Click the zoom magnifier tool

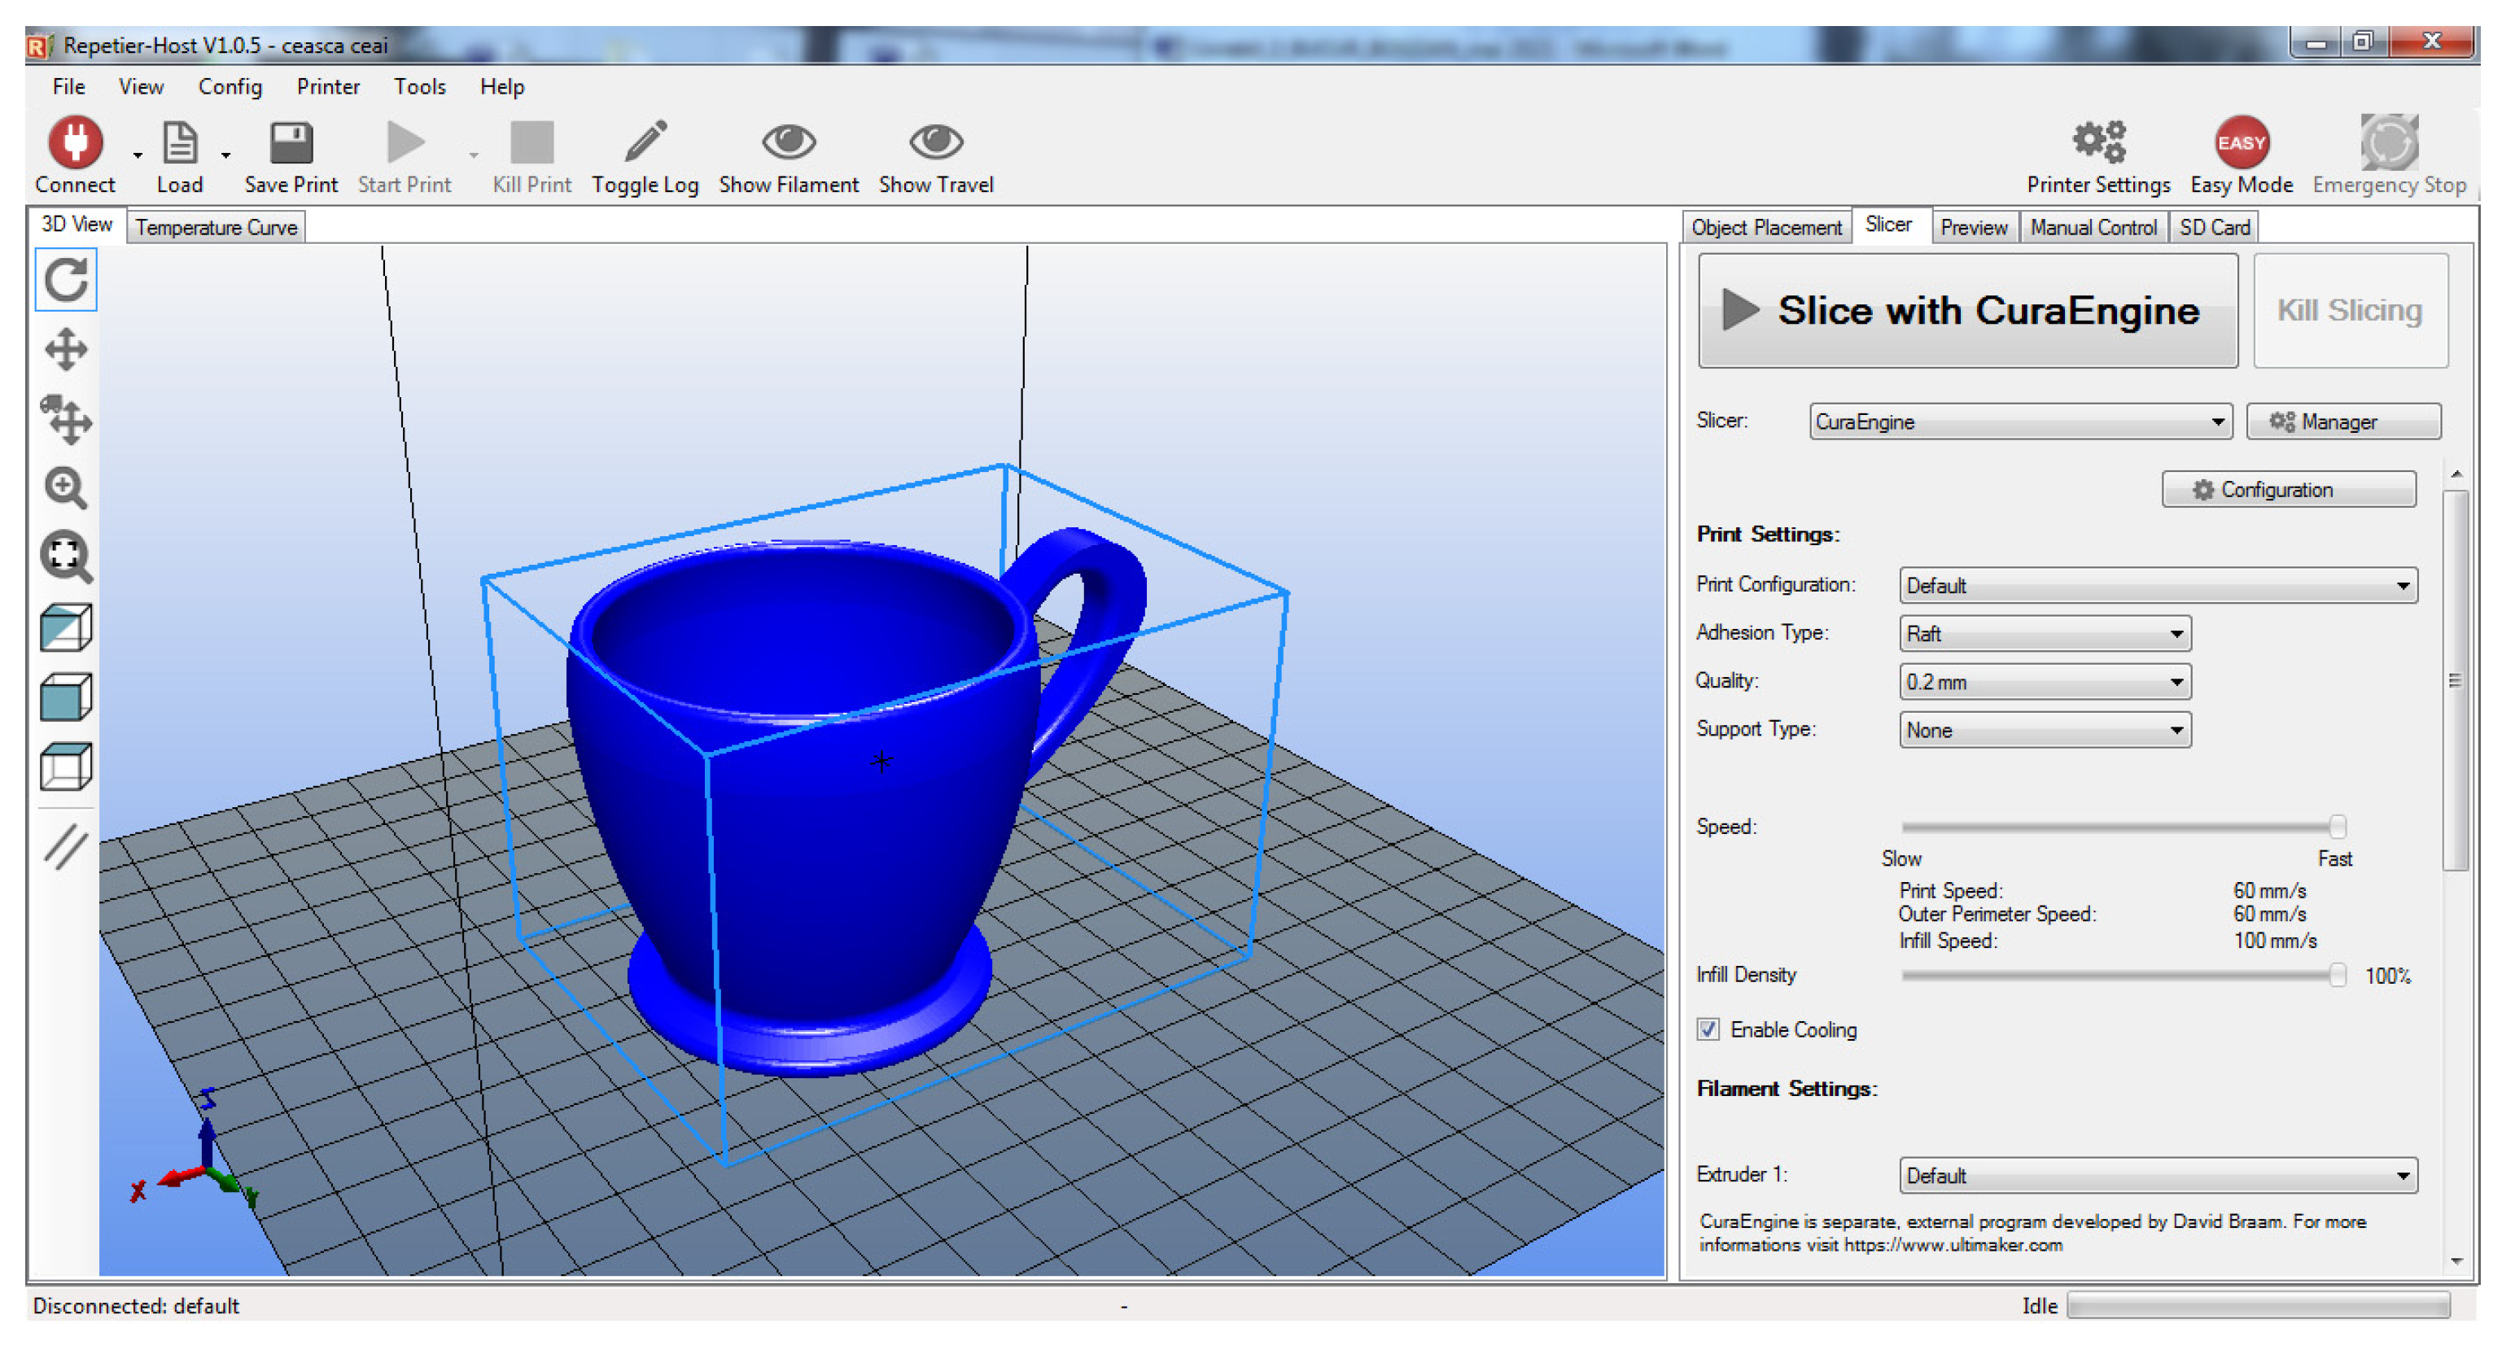tap(65, 488)
